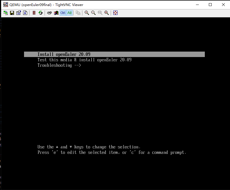230x190 pixels.
Task: Click the Transfer files icon
Action: click(x=78, y=13)
